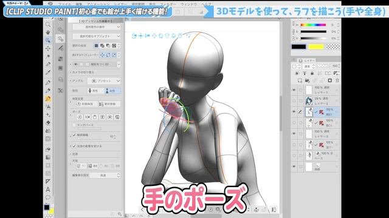Click the flip pose horizontally icon
Image resolution: width=389 pixels, height=218 pixels.
click(x=88, y=117)
